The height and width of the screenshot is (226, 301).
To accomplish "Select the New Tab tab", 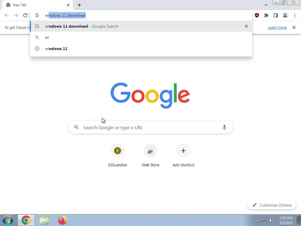I will point(38,5).
